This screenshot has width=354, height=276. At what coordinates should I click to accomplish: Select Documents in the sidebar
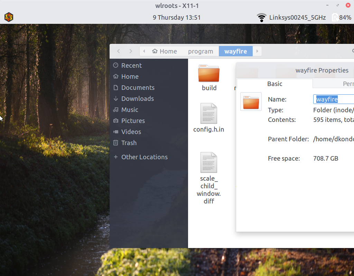[138, 87]
